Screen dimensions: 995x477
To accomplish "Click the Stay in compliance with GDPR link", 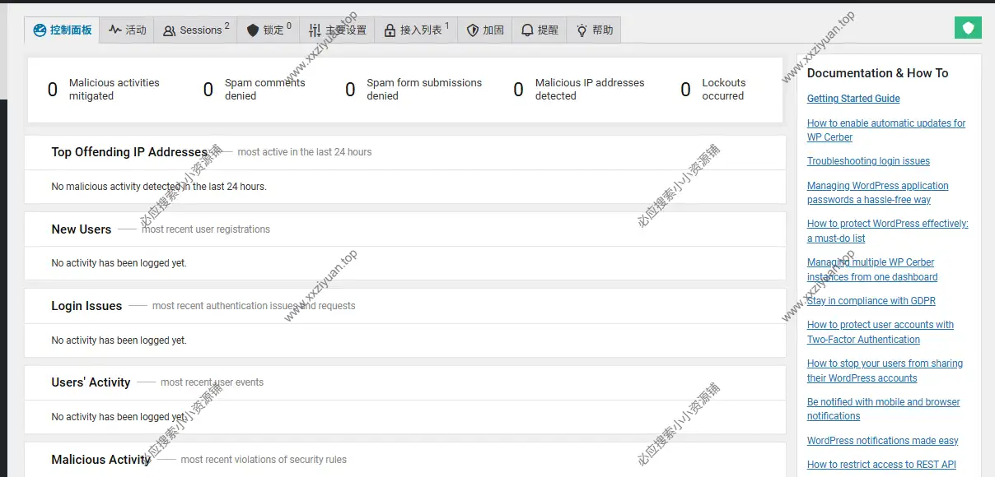I will [871, 300].
